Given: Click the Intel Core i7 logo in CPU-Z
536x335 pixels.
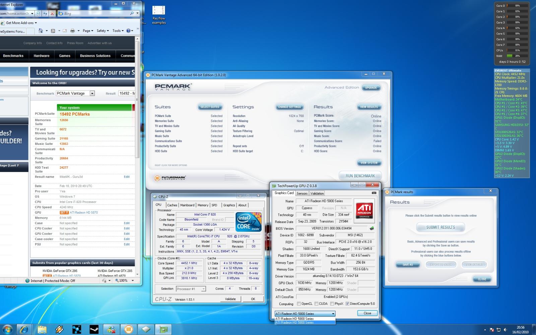Looking at the screenshot, I should [x=248, y=222].
